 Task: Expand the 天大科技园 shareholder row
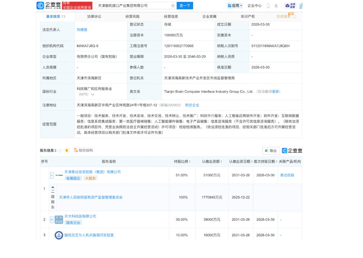[x=52, y=220]
